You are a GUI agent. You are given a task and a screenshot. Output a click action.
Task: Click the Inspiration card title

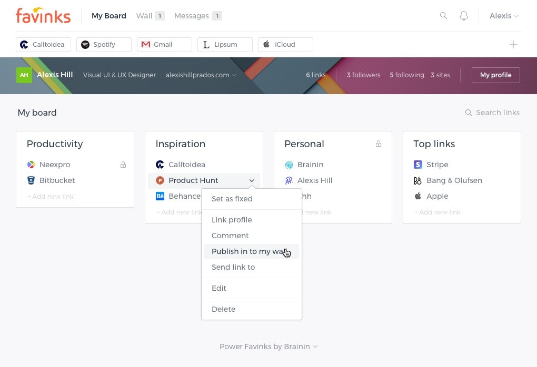(x=181, y=144)
